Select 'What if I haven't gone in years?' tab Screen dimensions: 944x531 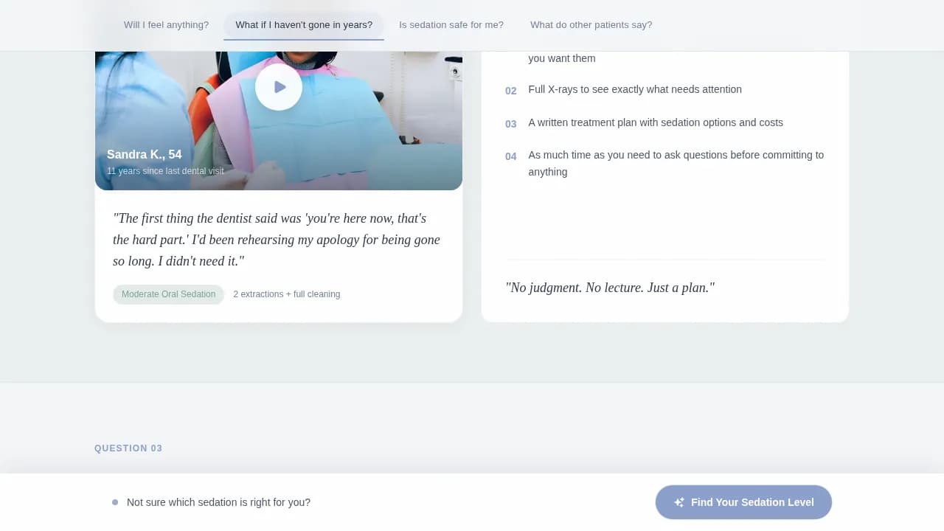304,25
